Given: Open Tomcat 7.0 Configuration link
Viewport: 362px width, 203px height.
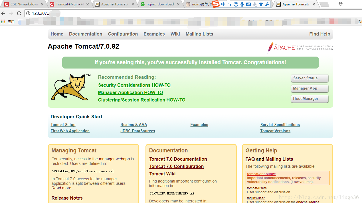Looking at the screenshot, I should point(176,166).
